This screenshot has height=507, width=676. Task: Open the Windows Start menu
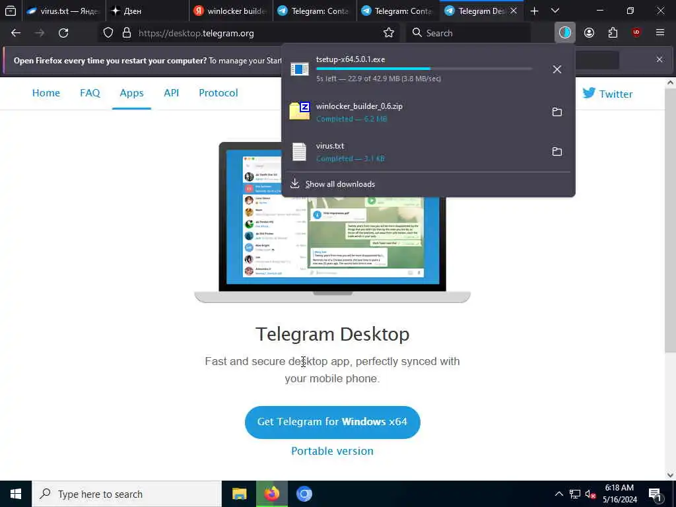click(16, 494)
